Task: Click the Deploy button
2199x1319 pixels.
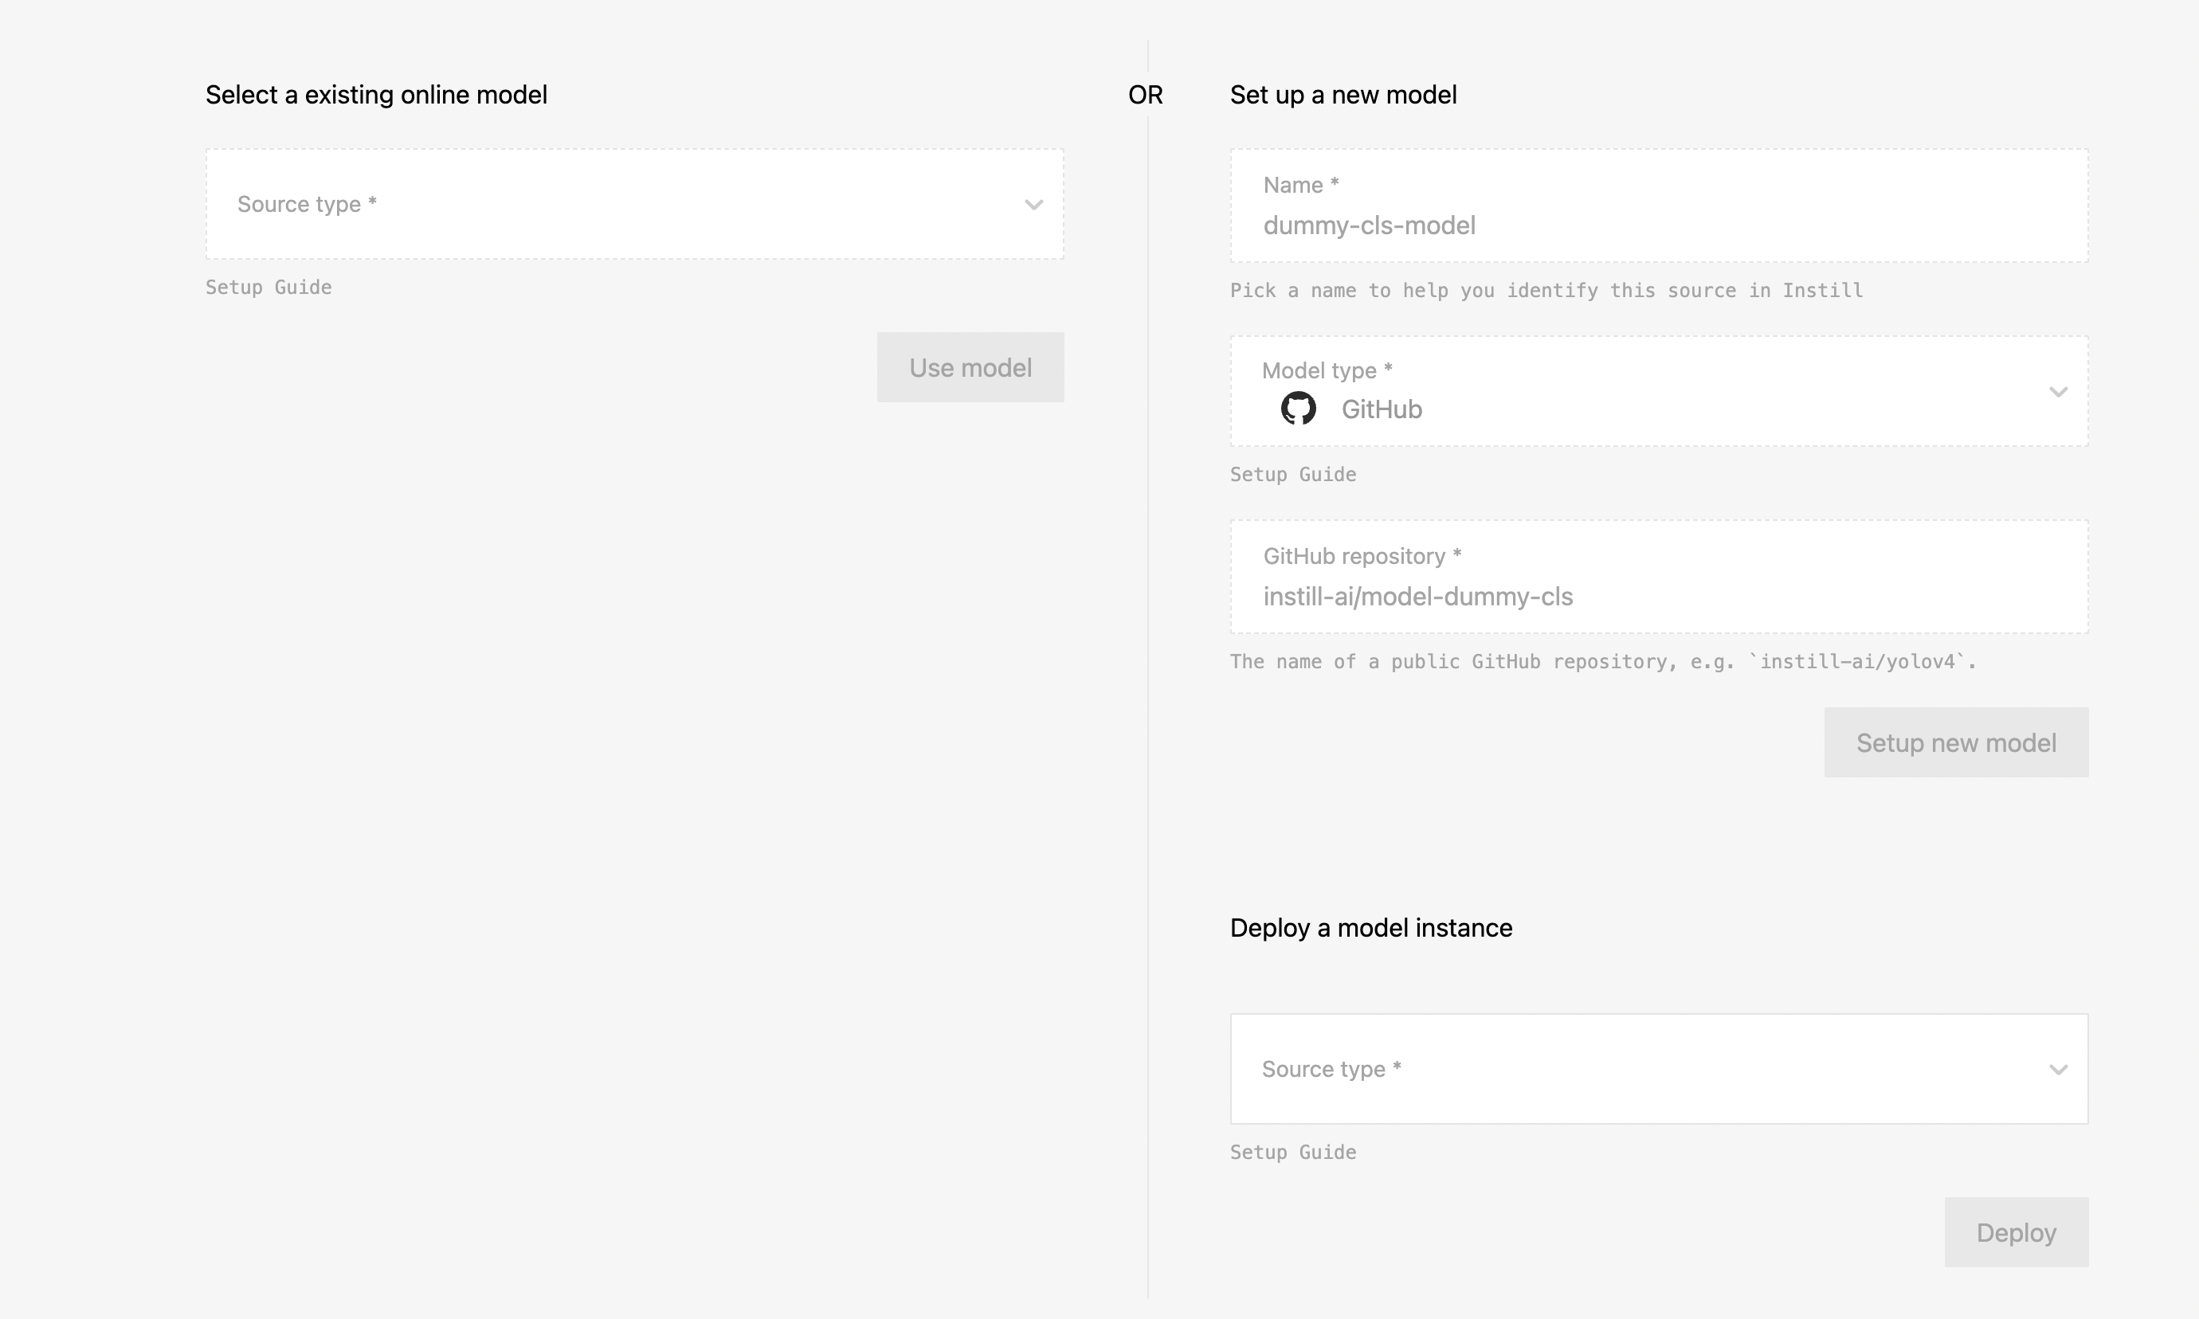Action: 2016,1232
